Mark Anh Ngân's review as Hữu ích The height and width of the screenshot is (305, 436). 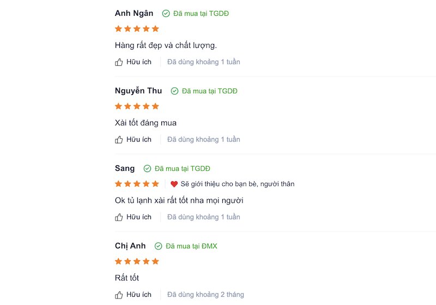point(133,62)
